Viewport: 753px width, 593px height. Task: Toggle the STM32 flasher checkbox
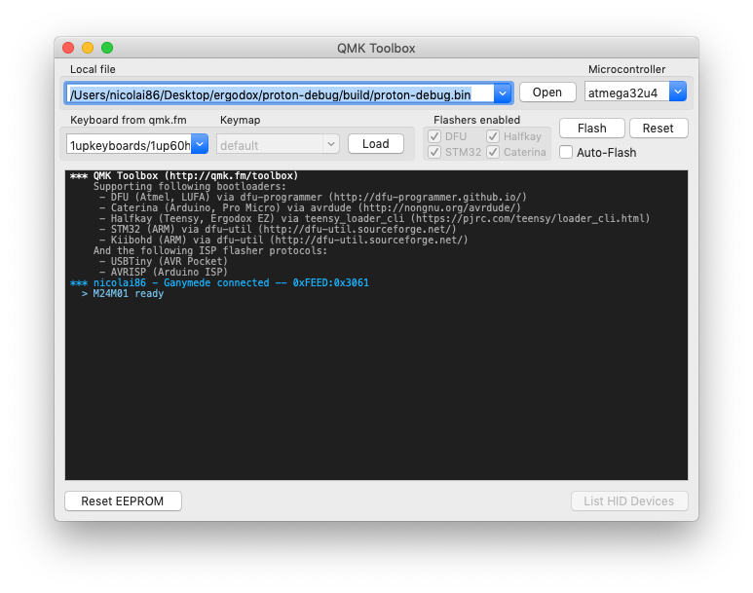434,152
